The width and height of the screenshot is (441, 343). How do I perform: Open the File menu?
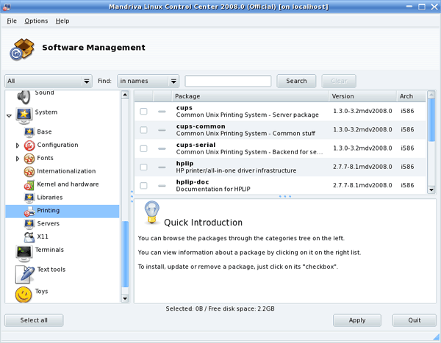pyautogui.click(x=12, y=21)
